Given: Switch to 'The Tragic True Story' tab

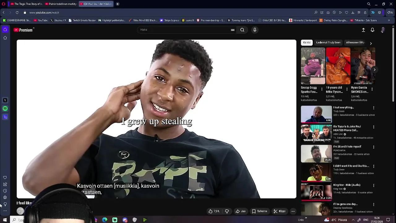Looking at the screenshot, I should click(26, 4).
